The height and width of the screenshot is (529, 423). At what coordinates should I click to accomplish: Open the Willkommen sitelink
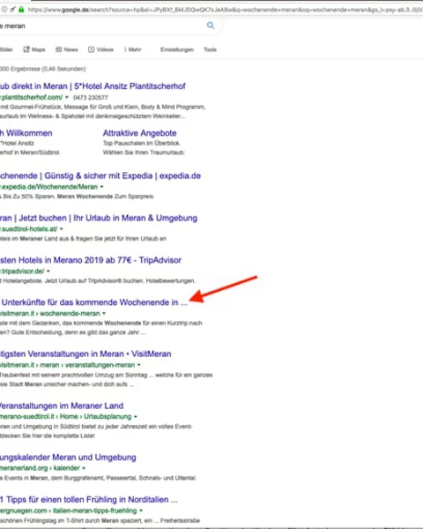pyautogui.click(x=26, y=133)
